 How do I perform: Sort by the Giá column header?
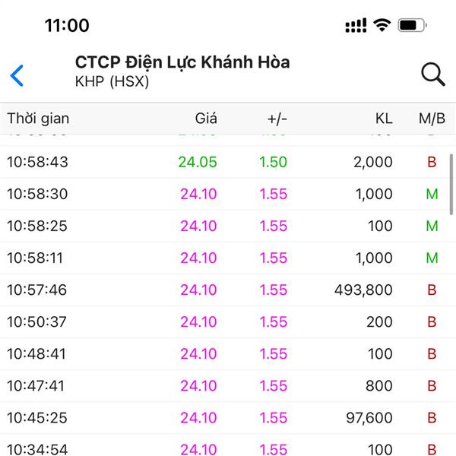pos(206,119)
